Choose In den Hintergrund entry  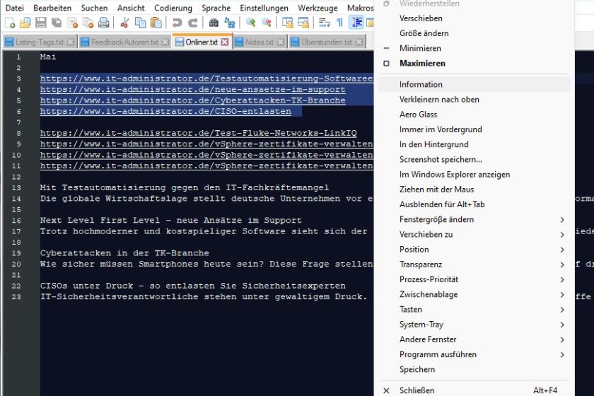(x=474, y=144)
